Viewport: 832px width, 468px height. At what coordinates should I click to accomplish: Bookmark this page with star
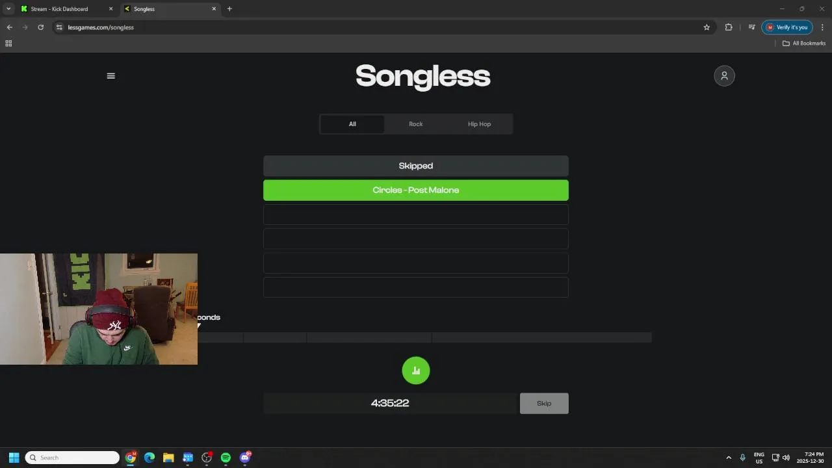tap(707, 27)
